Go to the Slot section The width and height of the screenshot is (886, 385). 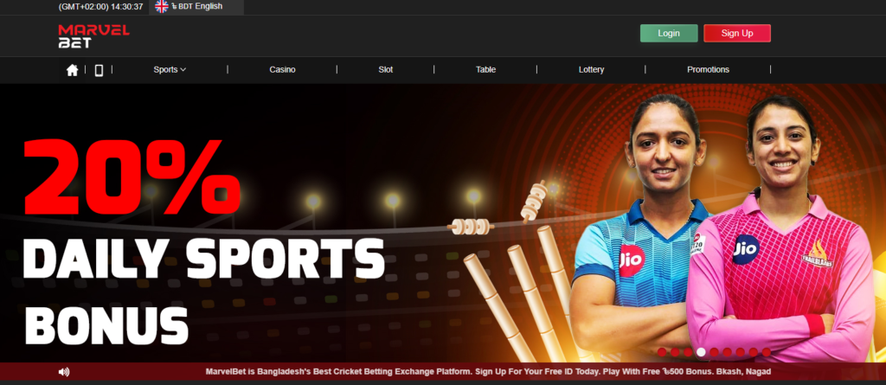pyautogui.click(x=385, y=70)
